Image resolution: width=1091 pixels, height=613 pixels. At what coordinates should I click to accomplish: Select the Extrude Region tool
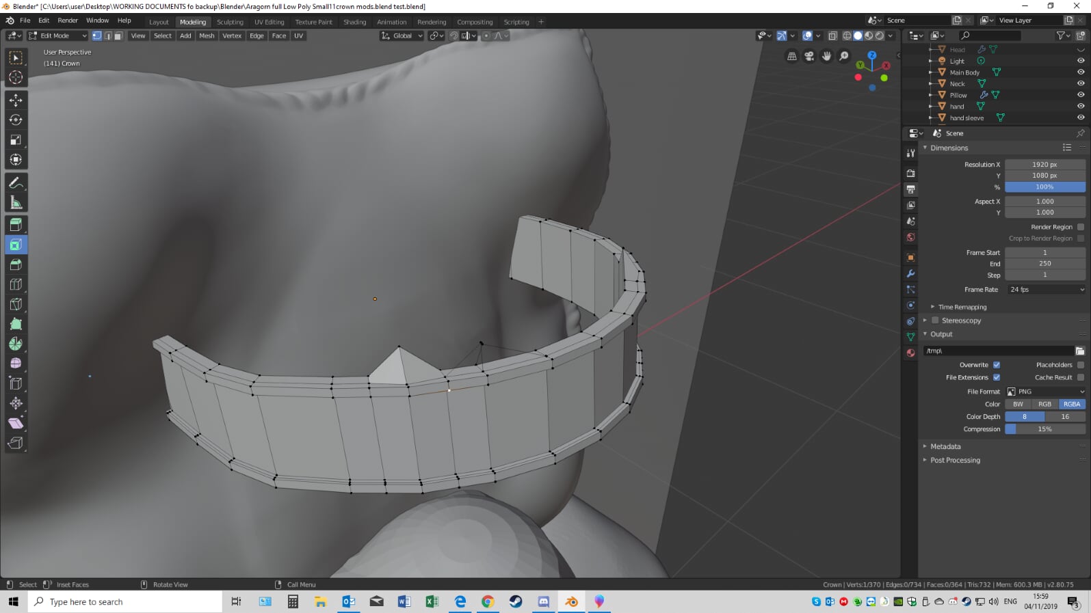click(x=16, y=225)
